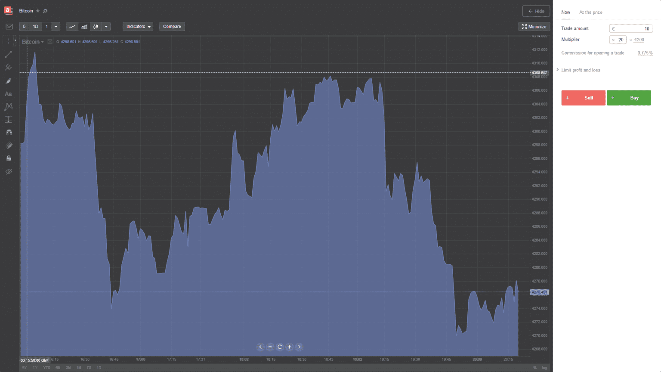Click the red Sell button

pos(583,98)
